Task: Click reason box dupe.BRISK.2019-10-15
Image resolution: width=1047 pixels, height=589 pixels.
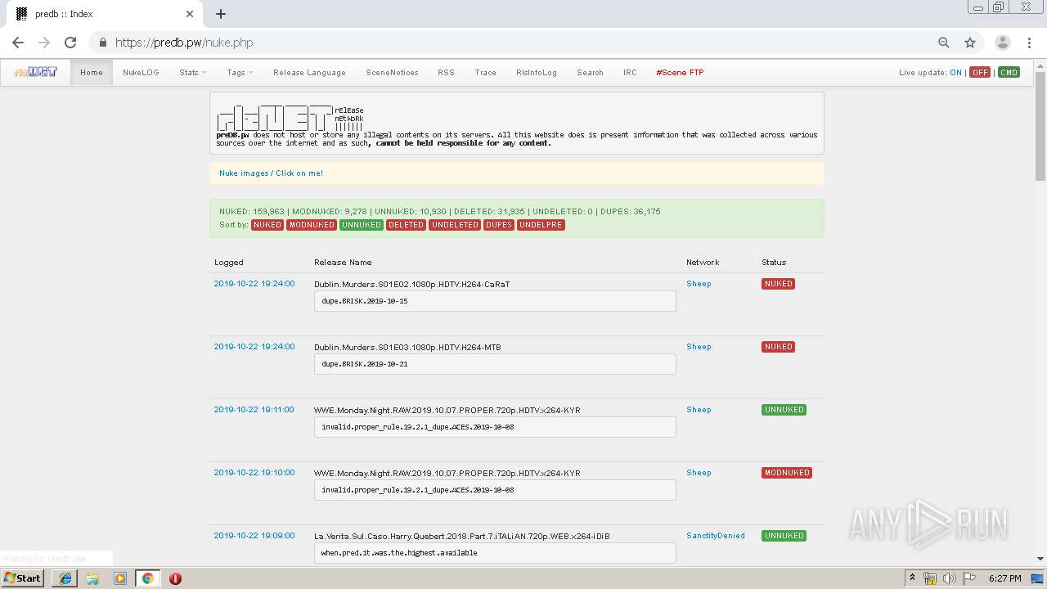Action: (x=495, y=301)
